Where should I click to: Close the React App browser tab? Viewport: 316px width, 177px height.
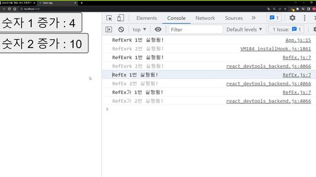75,3
